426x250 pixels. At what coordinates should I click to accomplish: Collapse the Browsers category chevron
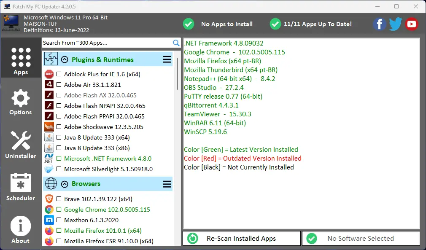tap(65, 184)
